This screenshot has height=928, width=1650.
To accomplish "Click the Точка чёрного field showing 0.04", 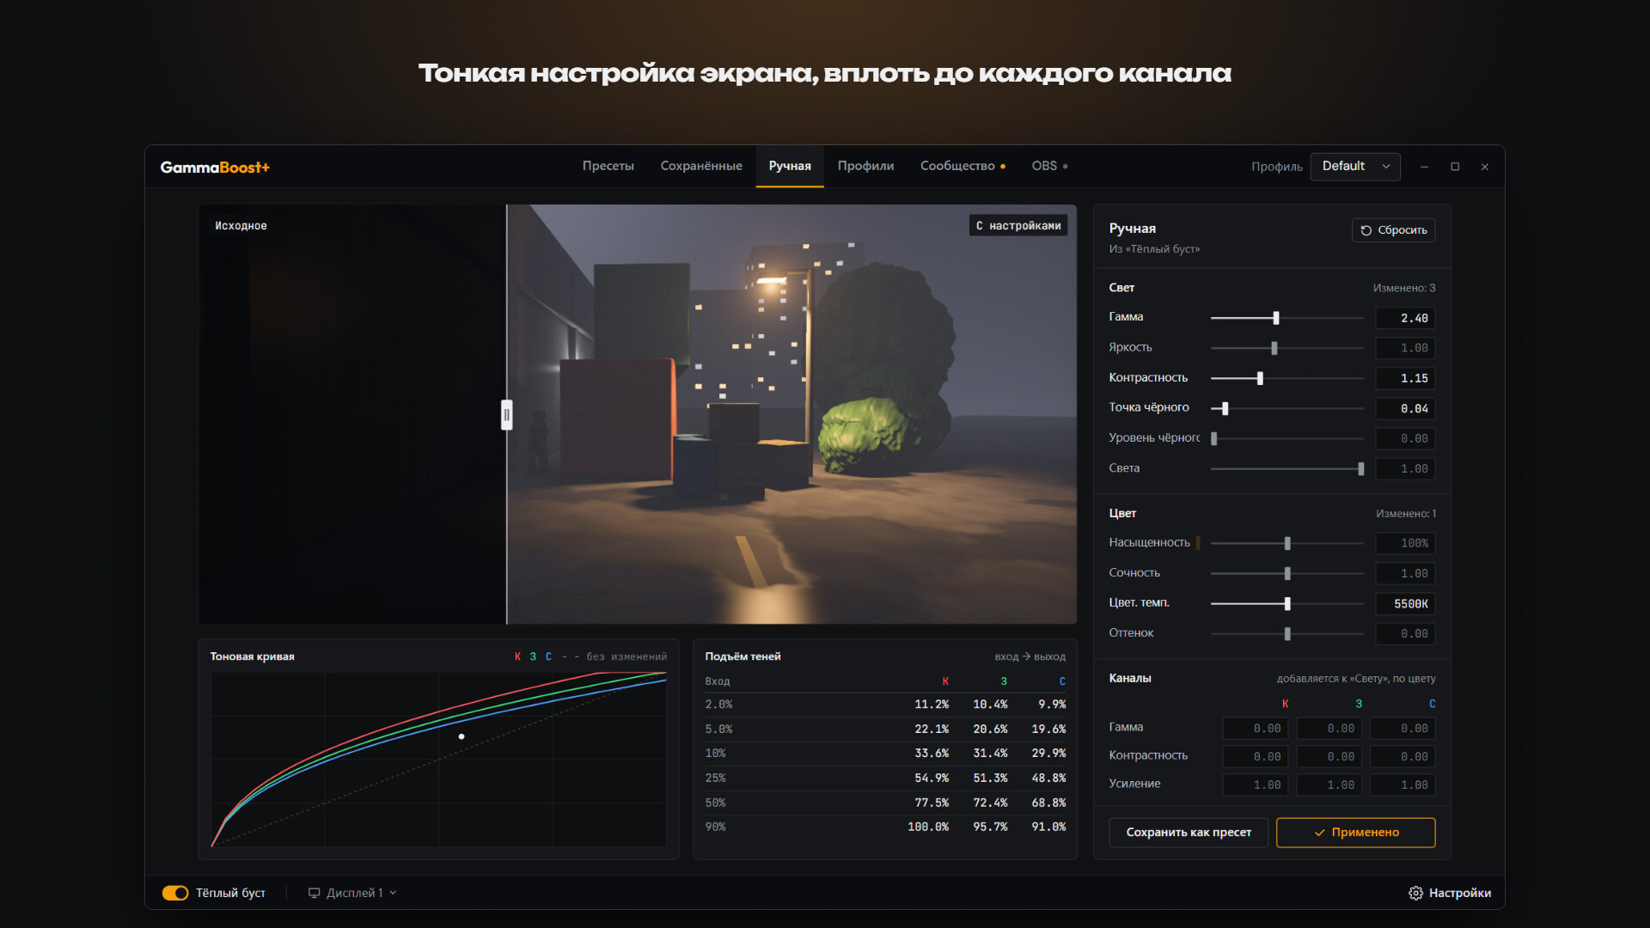I will tap(1405, 409).
